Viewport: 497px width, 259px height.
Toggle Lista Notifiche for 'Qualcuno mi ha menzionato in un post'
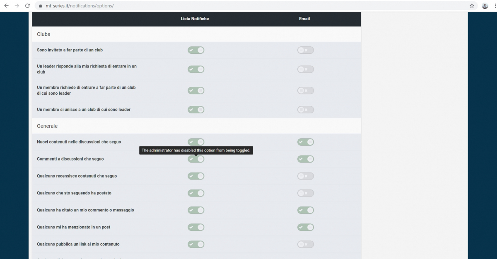[x=196, y=227]
